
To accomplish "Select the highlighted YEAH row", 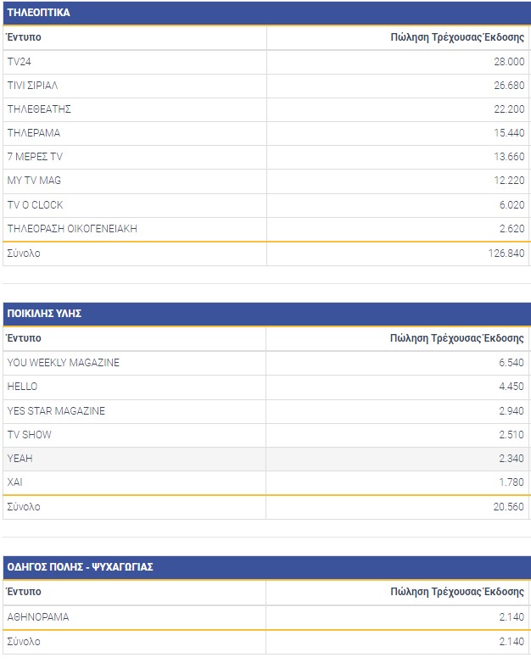I will tap(20, 458).
